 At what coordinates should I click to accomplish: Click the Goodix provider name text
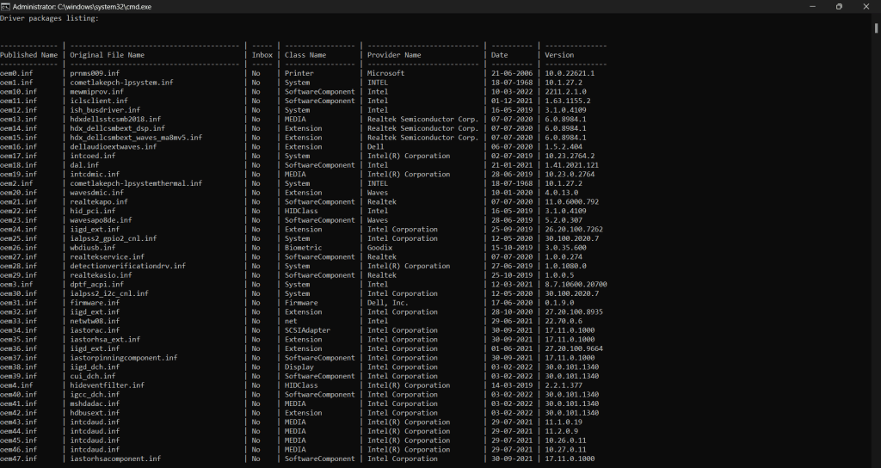pyautogui.click(x=379, y=248)
